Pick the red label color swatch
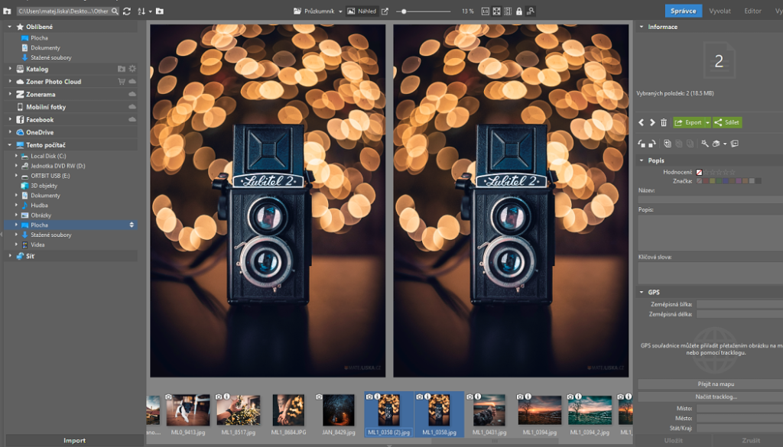 [706, 180]
